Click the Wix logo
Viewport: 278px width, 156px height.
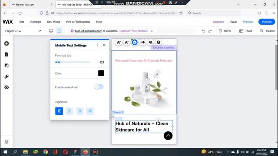8,22
